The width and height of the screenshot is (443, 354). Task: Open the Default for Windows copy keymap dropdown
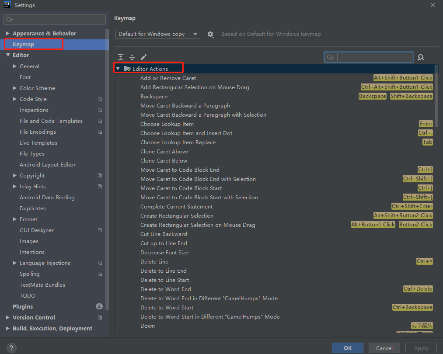click(x=157, y=34)
